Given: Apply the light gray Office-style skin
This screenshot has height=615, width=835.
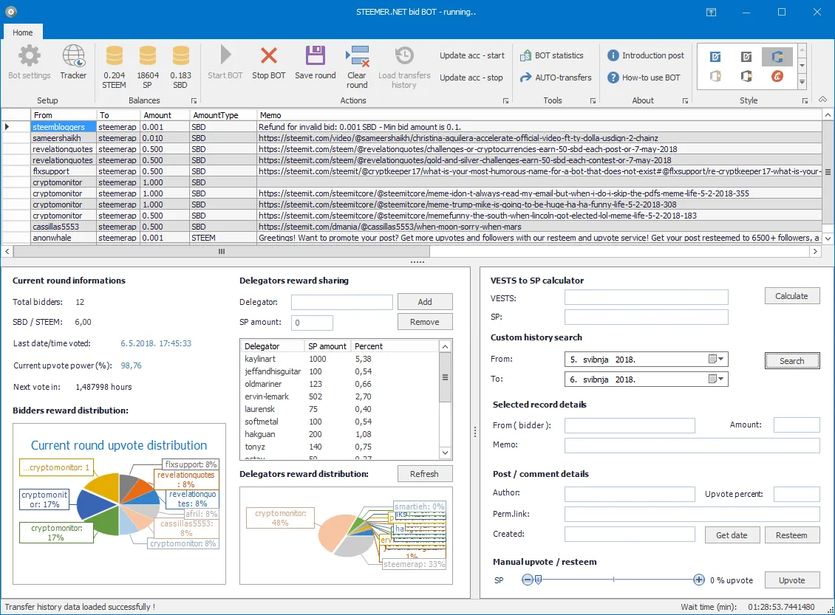Looking at the screenshot, I should pos(715,76).
